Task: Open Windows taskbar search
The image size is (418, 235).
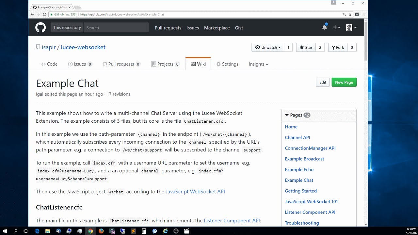Action: [15, 231]
